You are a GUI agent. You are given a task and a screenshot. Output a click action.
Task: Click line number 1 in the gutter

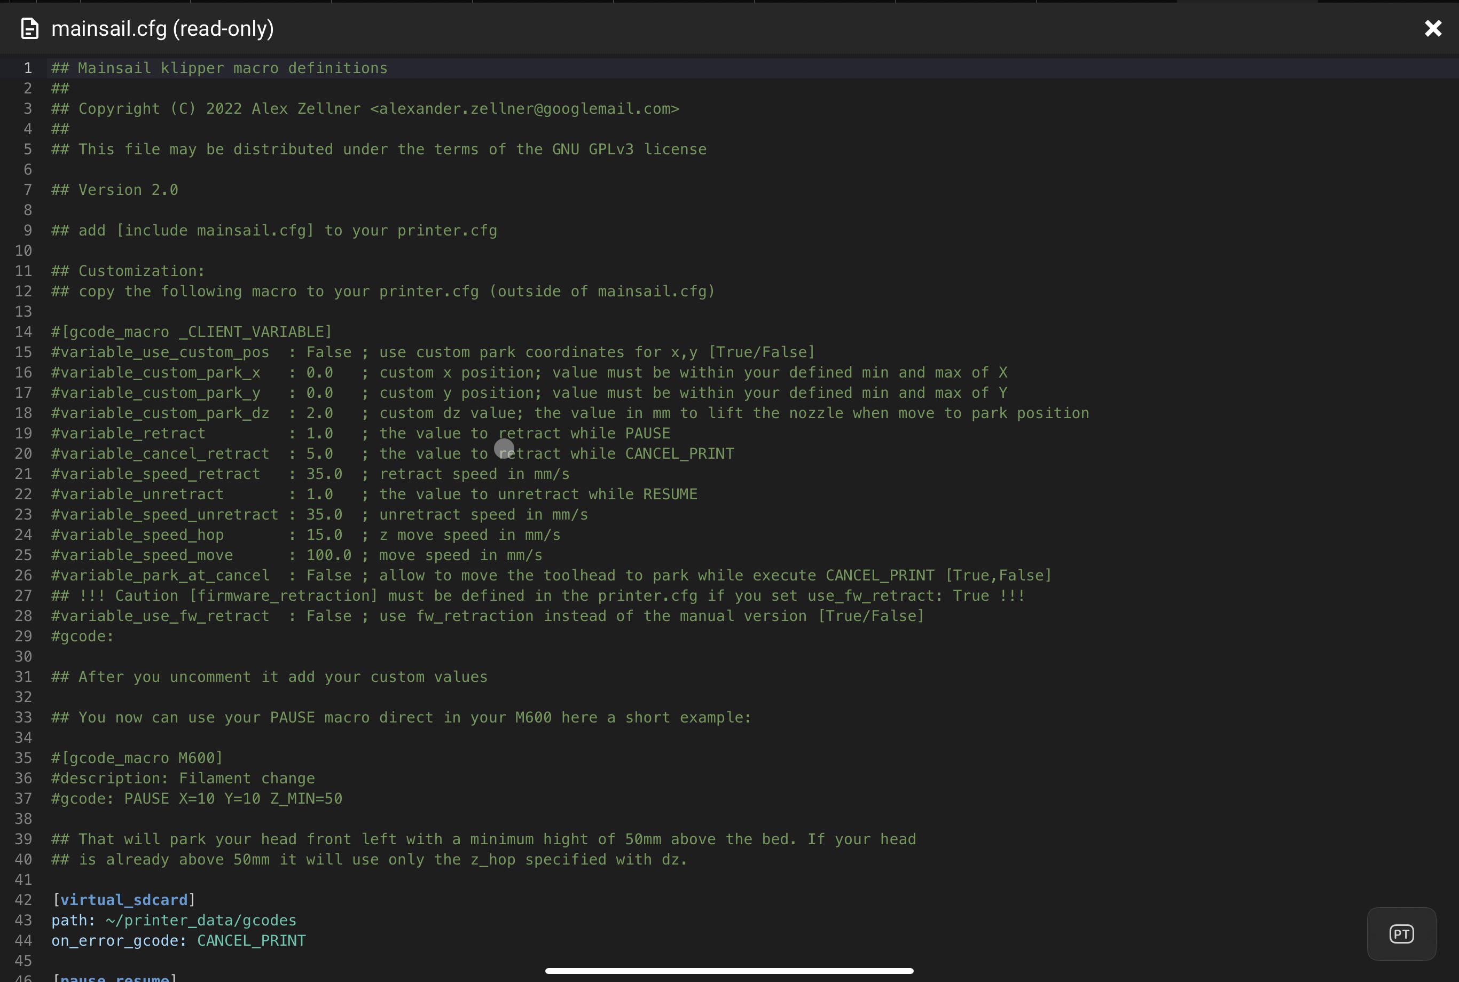(x=27, y=68)
